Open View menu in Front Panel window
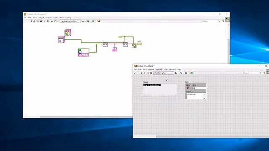269x151 pixels. click(x=145, y=70)
